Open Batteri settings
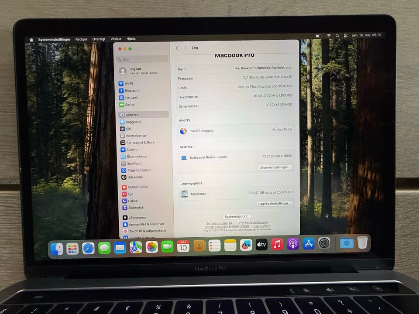 tap(127, 105)
